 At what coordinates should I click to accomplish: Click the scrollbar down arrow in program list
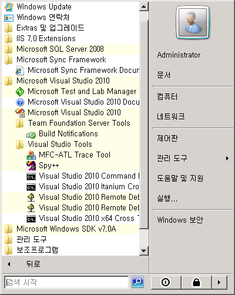coord(144,251)
